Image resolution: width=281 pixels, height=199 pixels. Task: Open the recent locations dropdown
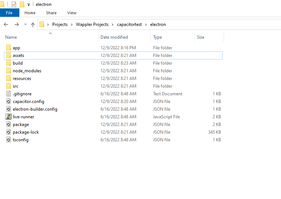[25, 24]
